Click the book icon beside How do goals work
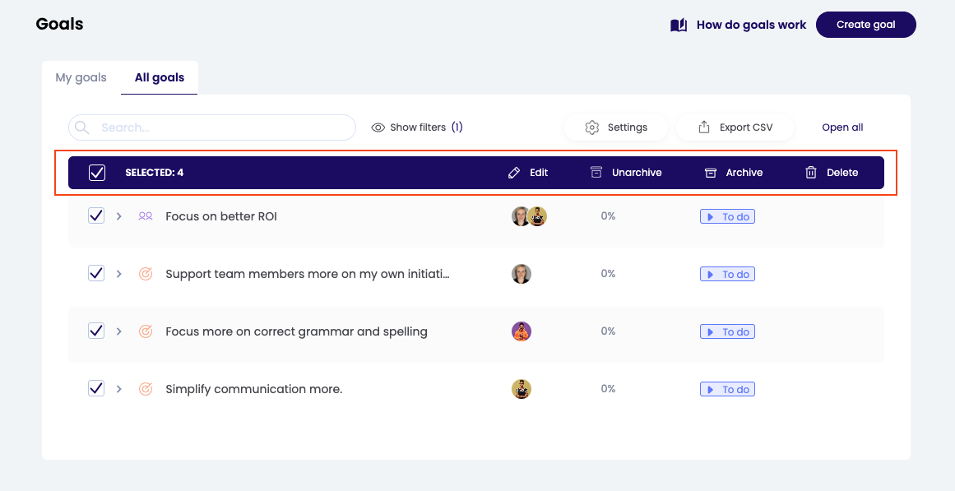 click(x=679, y=25)
